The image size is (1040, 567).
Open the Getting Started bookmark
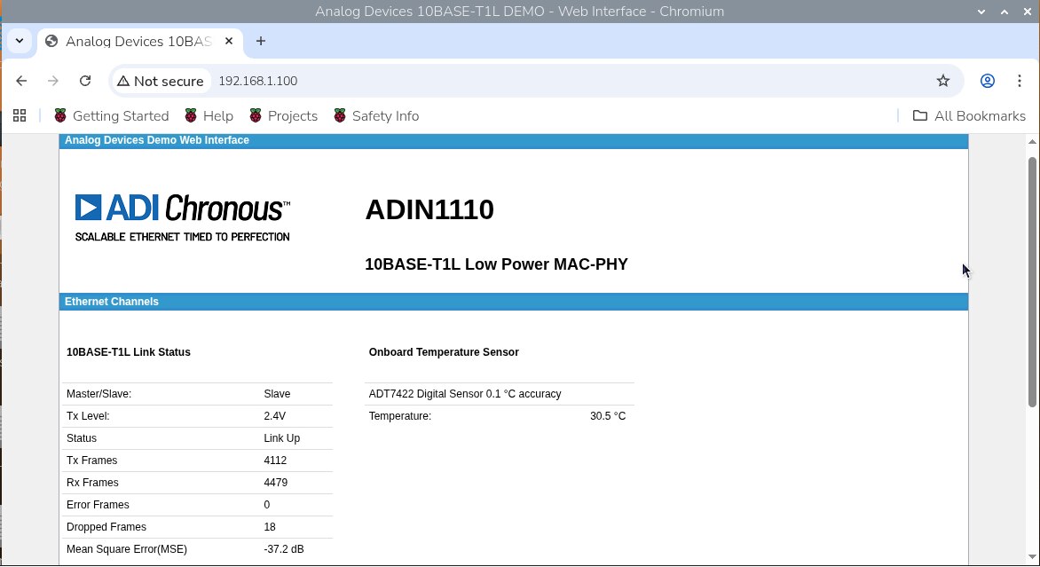112,116
